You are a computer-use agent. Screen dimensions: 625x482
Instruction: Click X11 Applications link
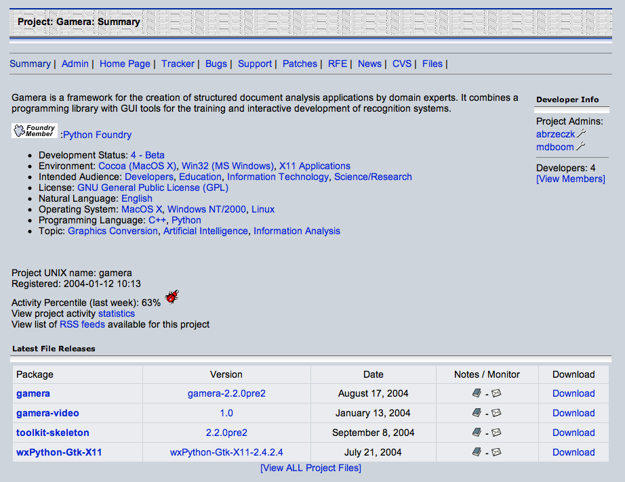pos(315,166)
